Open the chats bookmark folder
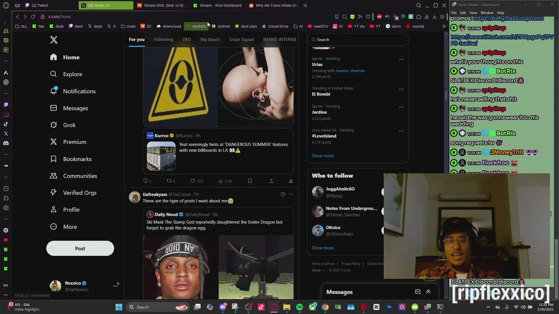The image size is (559, 314). [128, 26]
